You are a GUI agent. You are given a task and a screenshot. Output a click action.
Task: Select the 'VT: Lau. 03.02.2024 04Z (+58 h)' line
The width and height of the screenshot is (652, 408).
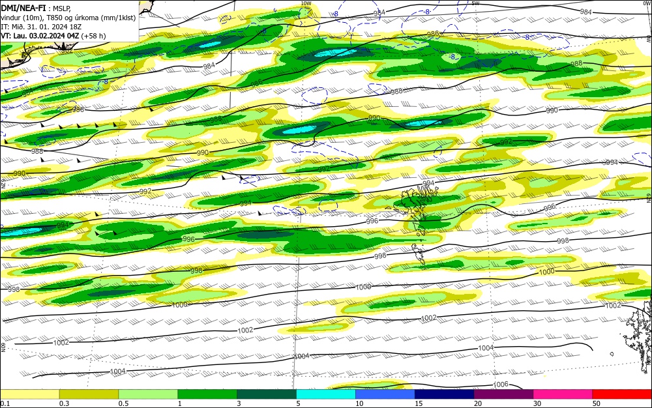coord(53,36)
